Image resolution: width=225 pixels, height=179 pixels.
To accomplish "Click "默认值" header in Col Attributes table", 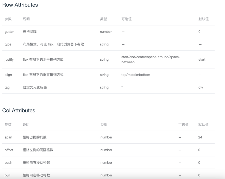I will (203, 124).
